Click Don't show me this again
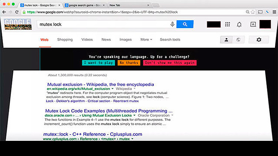 point(170,63)
